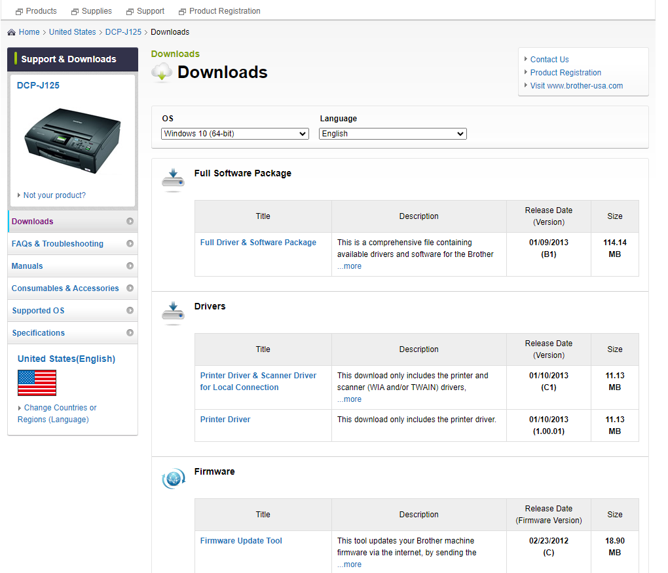Open Visit www.brother-usa.com link

576,86
